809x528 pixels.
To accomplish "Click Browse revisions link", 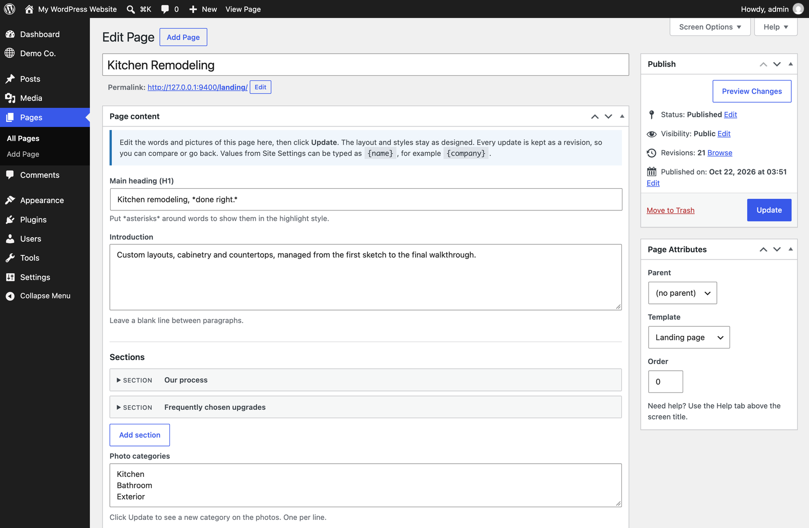I will point(720,153).
